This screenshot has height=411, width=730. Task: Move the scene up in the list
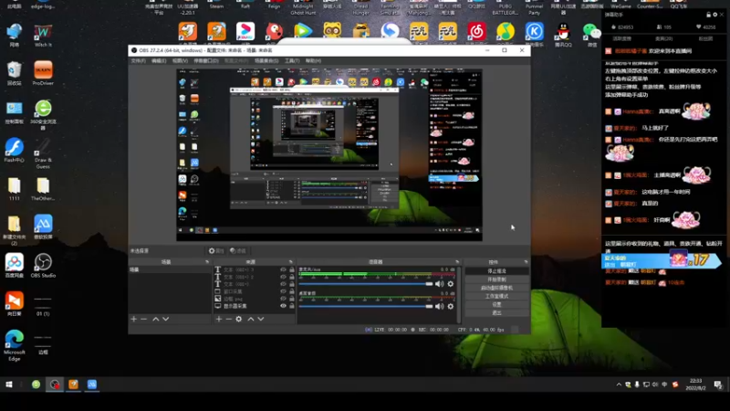pyautogui.click(x=155, y=319)
